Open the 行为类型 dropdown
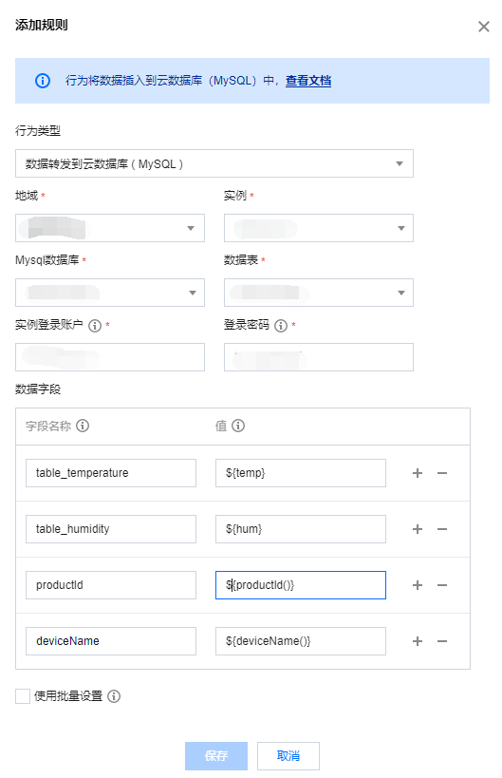The width and height of the screenshot is (502, 778). tap(214, 163)
